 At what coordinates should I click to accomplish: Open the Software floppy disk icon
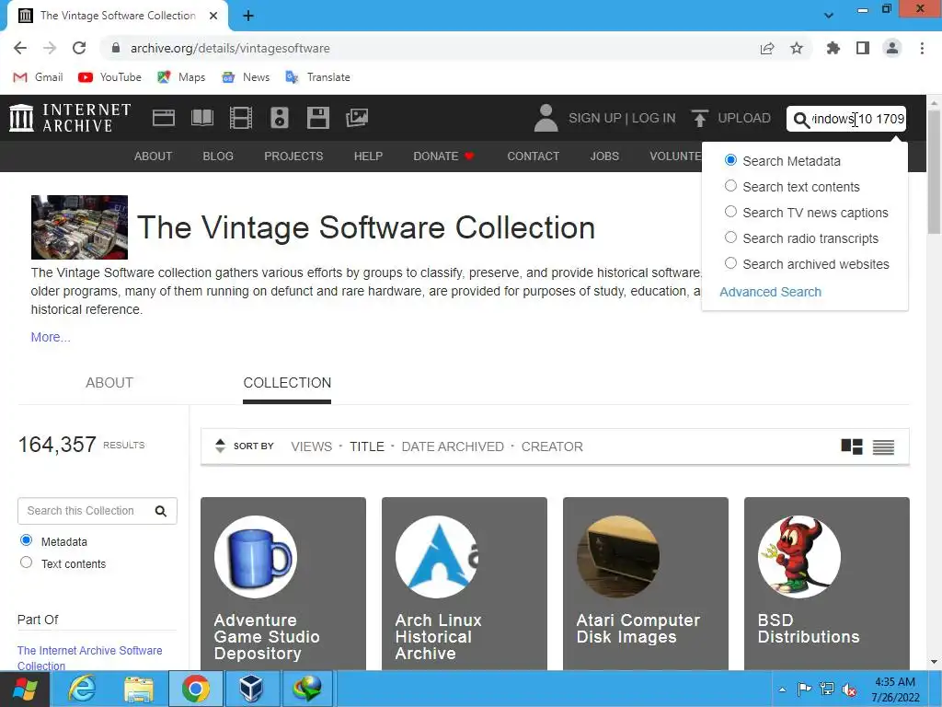(317, 118)
